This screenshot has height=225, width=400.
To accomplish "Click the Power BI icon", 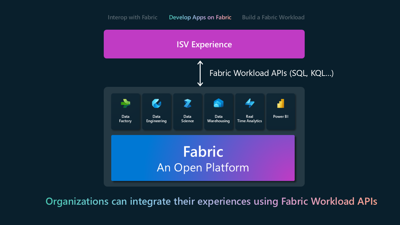I will click(280, 103).
